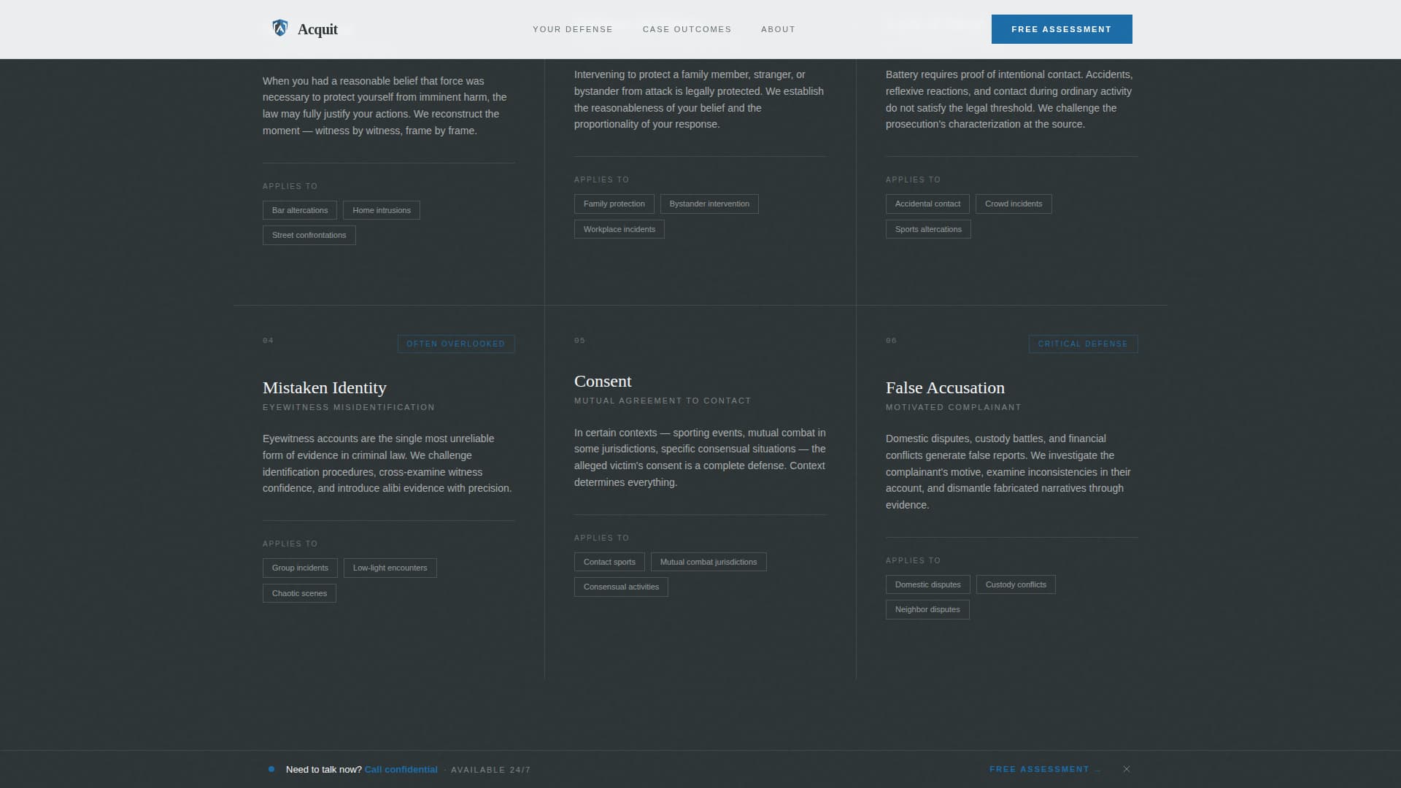Viewport: 1401px width, 788px height.
Task: Open the YOUR DEFENSE menu
Action: [x=573, y=29]
